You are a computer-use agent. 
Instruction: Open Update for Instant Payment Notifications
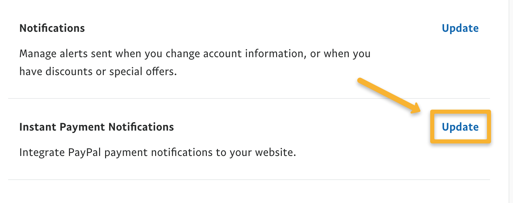[460, 127]
